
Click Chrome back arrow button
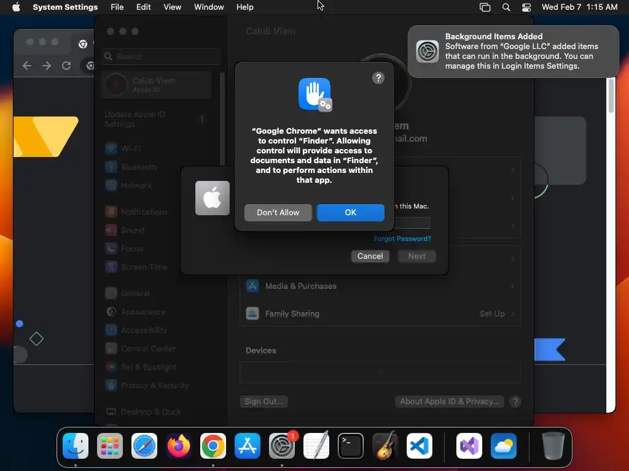pyautogui.click(x=27, y=66)
